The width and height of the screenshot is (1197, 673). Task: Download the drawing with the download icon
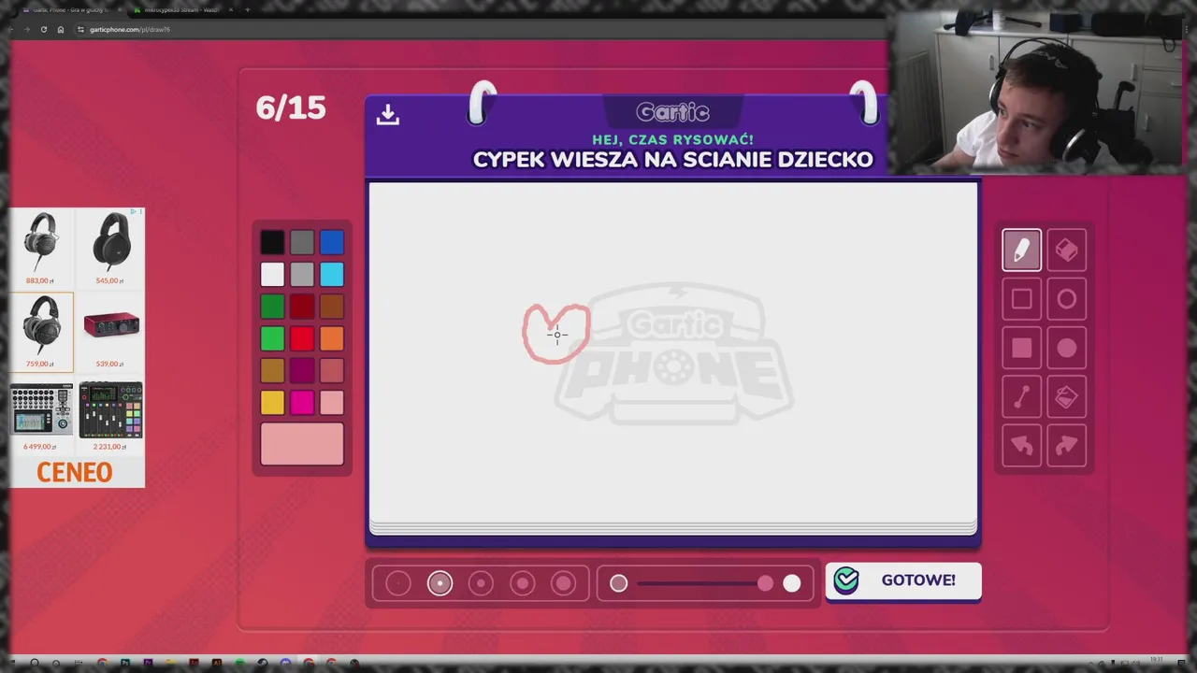(x=387, y=114)
